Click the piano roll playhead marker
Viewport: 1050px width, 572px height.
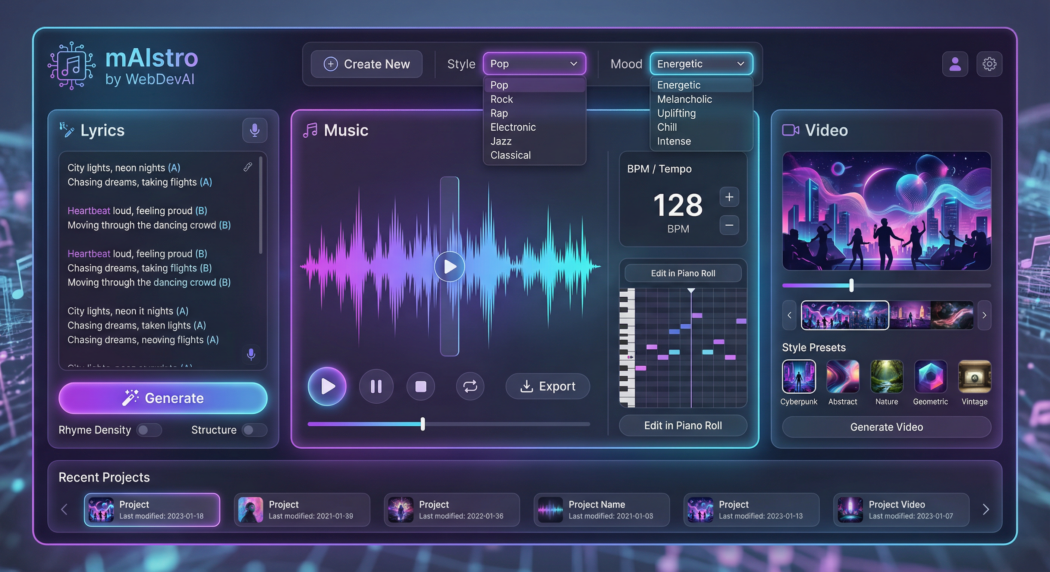tap(691, 291)
